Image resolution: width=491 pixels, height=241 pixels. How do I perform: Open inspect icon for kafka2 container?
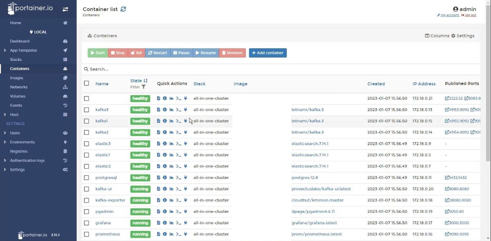[165, 132]
